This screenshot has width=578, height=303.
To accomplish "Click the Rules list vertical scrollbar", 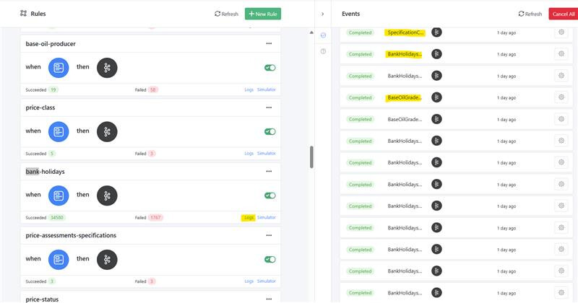I will (x=311, y=157).
